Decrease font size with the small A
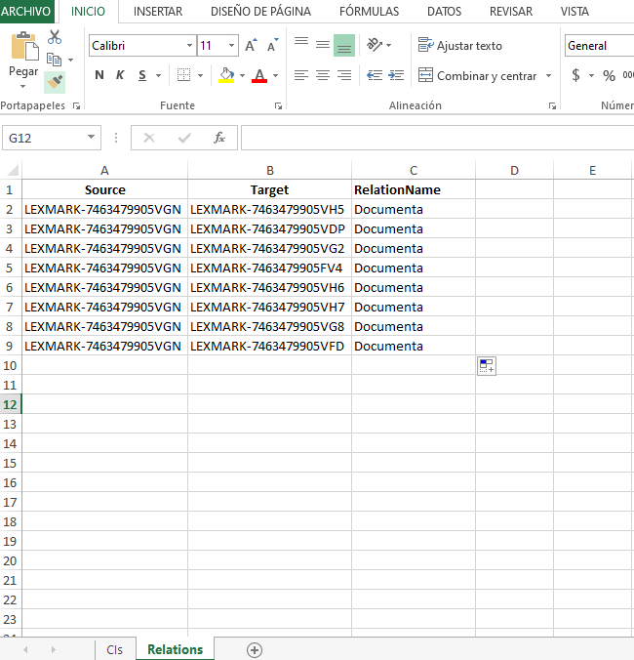This screenshot has width=634, height=660. 273,46
